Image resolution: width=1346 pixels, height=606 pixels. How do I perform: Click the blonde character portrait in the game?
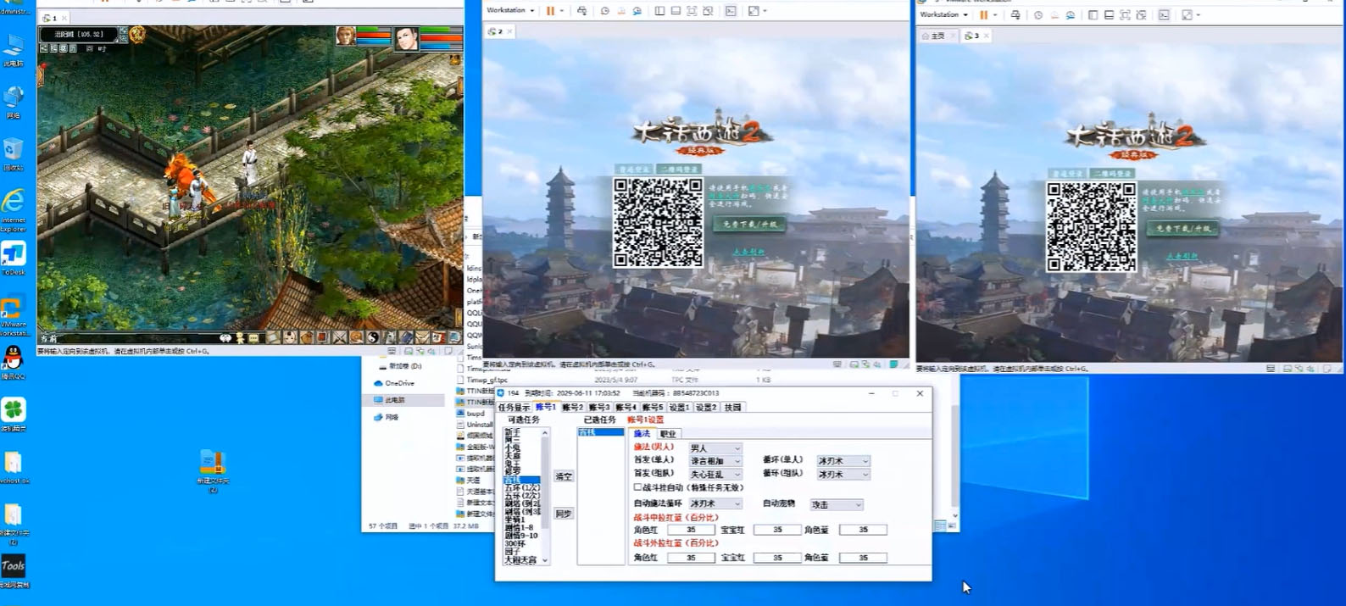[x=345, y=36]
